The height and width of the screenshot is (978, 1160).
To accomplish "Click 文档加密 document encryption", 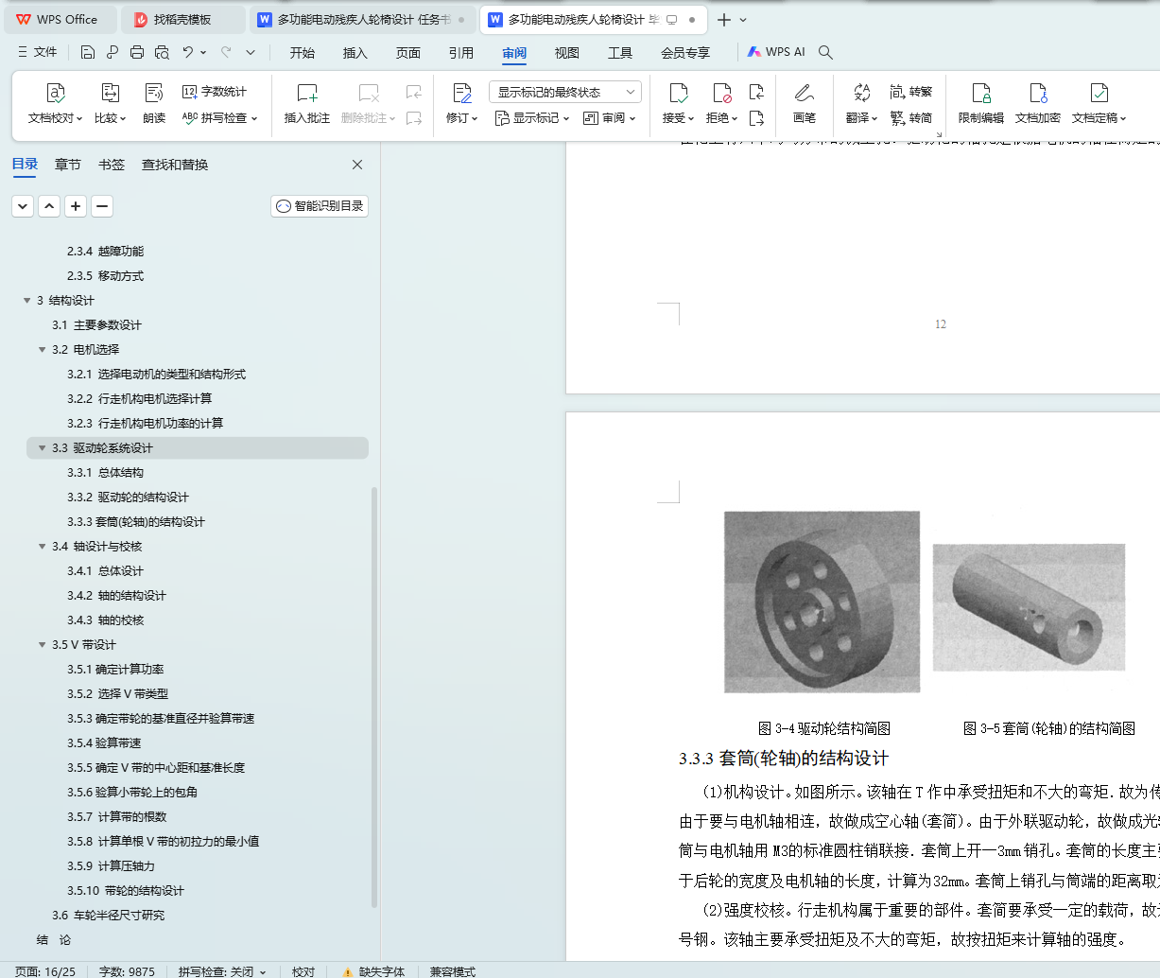I will coord(1038,103).
